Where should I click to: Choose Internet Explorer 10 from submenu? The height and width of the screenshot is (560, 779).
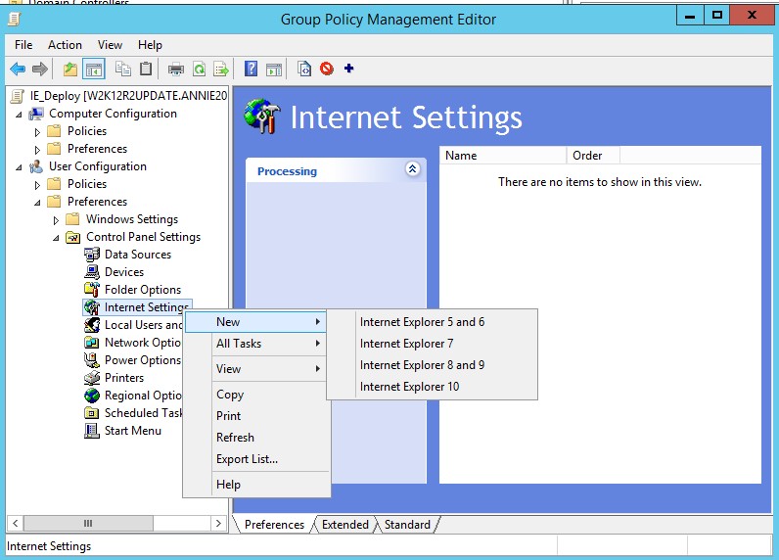pos(409,387)
